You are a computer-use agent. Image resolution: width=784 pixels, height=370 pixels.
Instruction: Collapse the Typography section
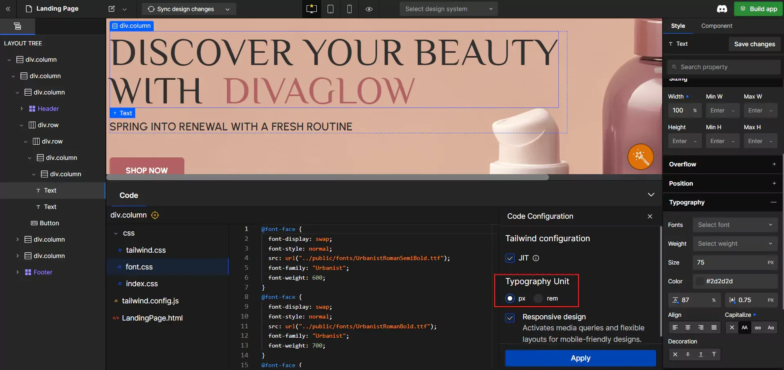(773, 202)
